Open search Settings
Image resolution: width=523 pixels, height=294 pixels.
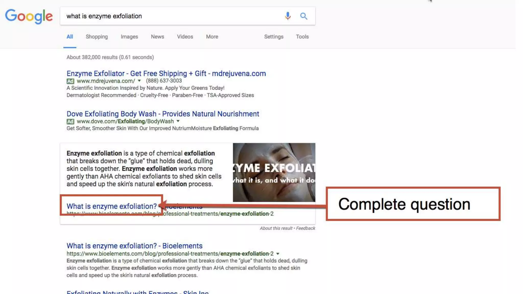point(274,37)
